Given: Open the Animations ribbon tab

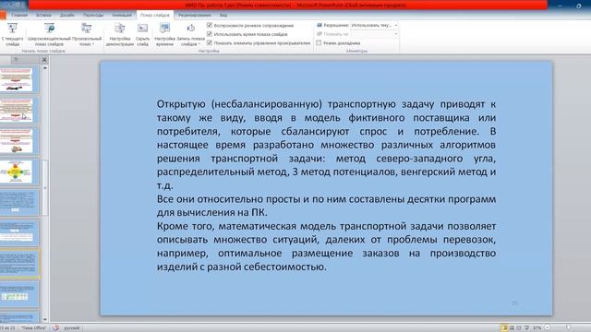Looking at the screenshot, I should coord(122,15).
